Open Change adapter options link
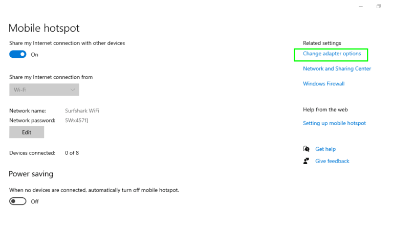393x229 pixels. (332, 54)
